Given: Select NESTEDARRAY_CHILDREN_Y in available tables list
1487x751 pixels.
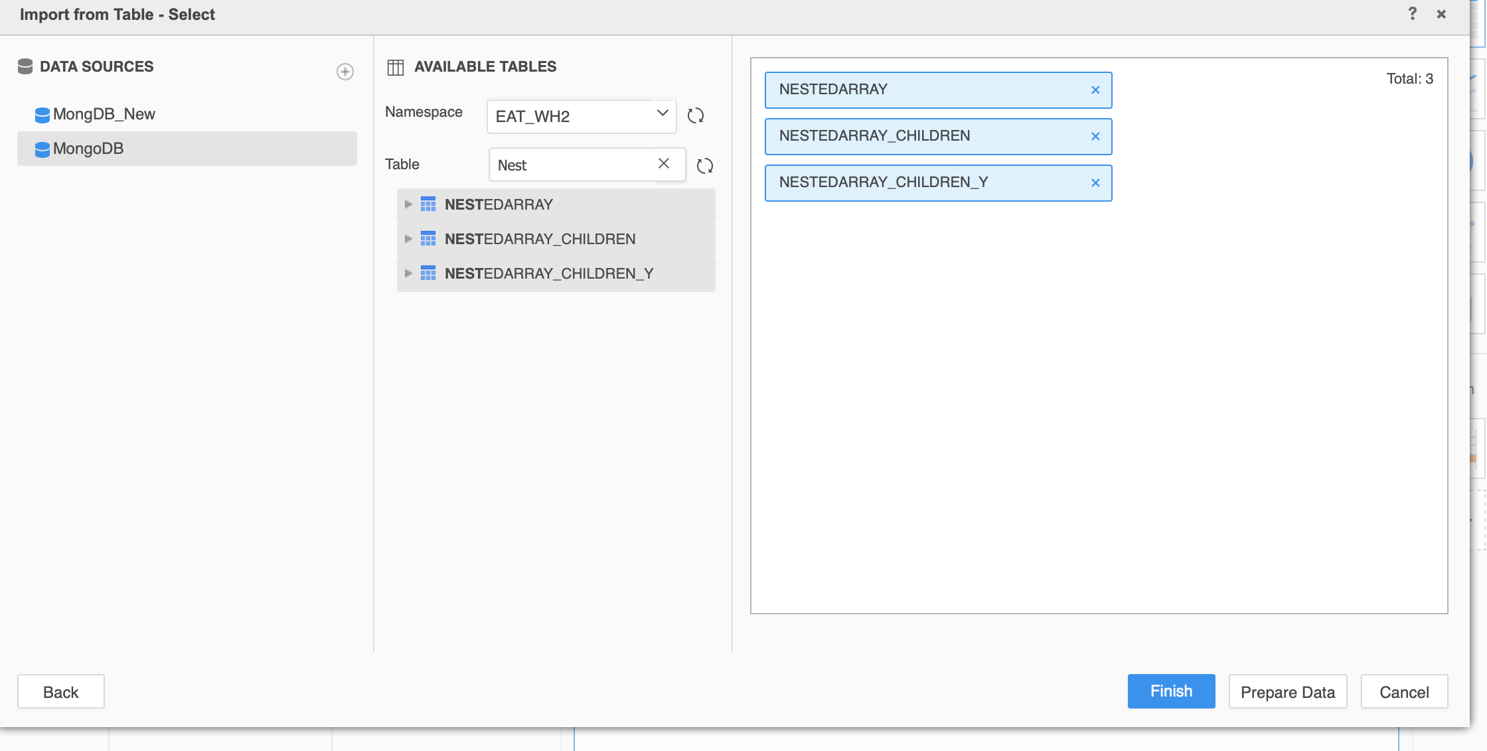Looking at the screenshot, I should tap(556, 274).
